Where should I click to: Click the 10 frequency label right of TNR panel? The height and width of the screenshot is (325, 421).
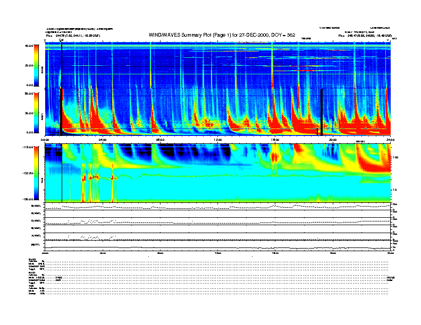tap(394, 190)
